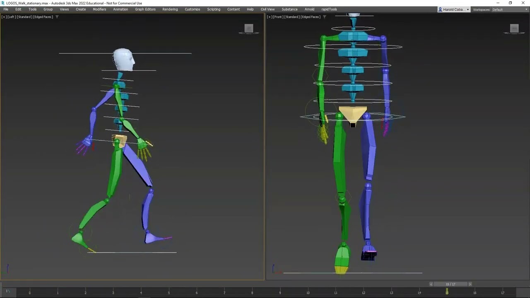Open the [Standard] menu in Left viewport

[24, 17]
